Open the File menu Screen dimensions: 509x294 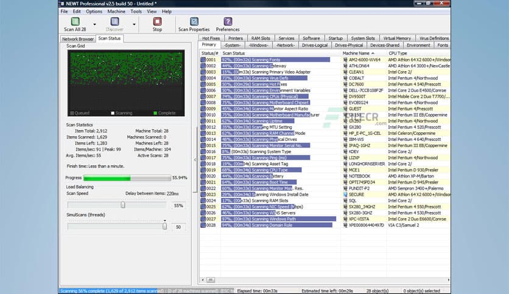point(65,12)
